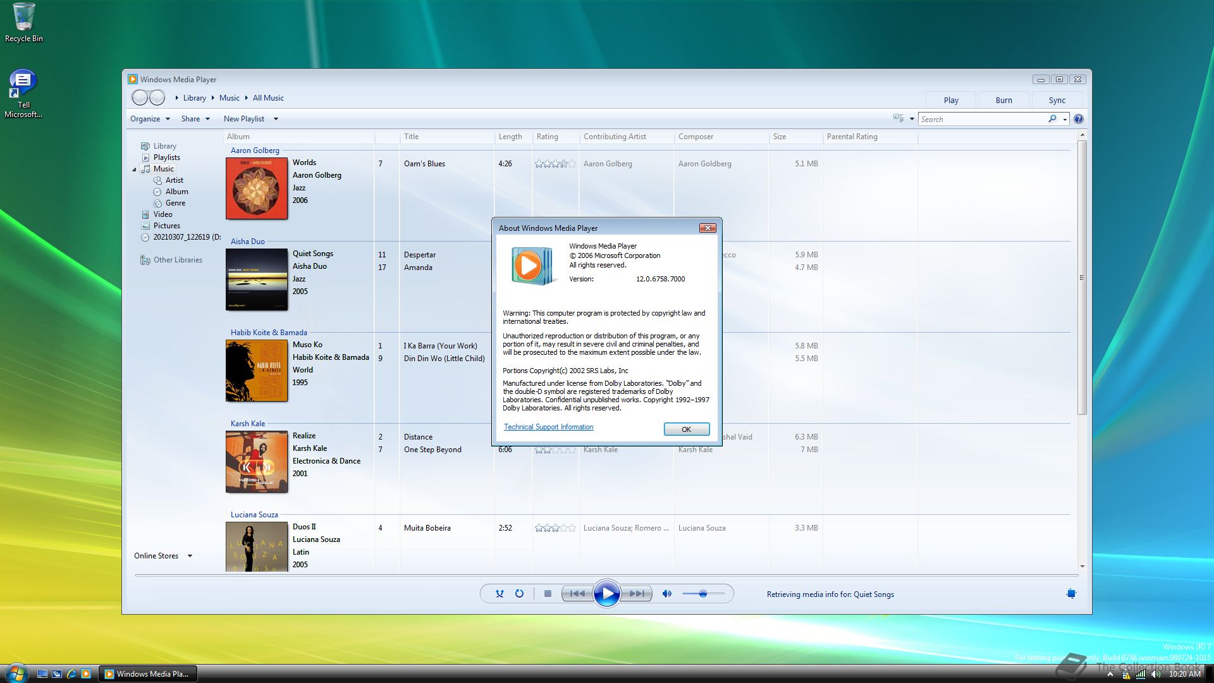Go forward with the navigation Forward arrow

pos(157,97)
